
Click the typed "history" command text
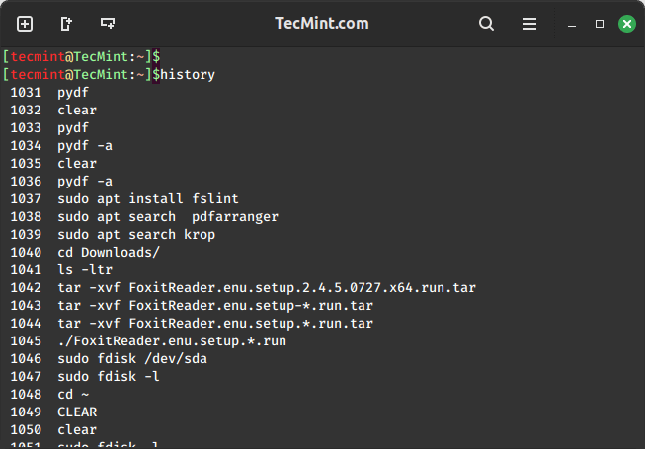187,74
